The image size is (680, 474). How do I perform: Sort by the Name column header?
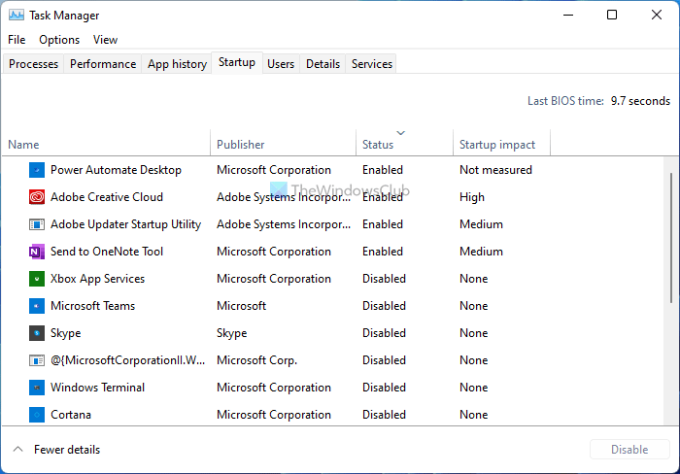(106, 145)
